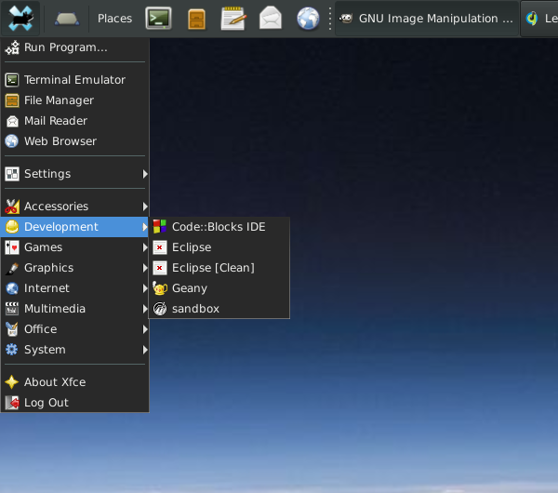Click the Xfce applications menu mouse icon
The height and width of the screenshot is (493, 558).
20,18
